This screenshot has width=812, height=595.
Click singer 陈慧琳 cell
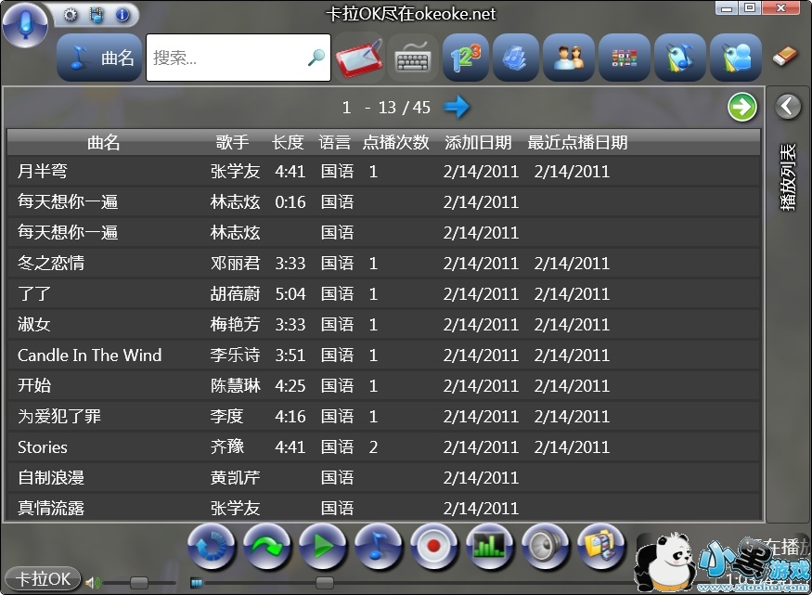pyautogui.click(x=235, y=385)
